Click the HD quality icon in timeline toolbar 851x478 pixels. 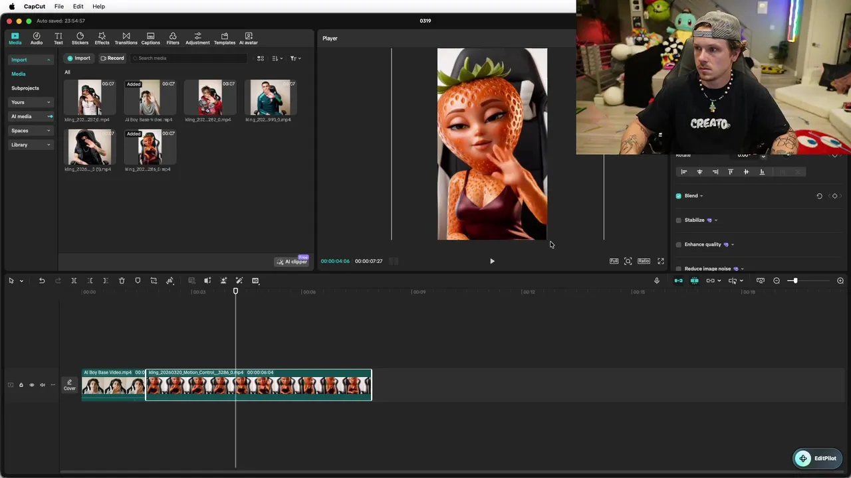click(x=255, y=281)
